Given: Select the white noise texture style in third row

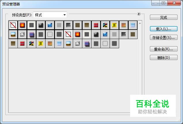Looking at the screenshot, I should (77, 44).
